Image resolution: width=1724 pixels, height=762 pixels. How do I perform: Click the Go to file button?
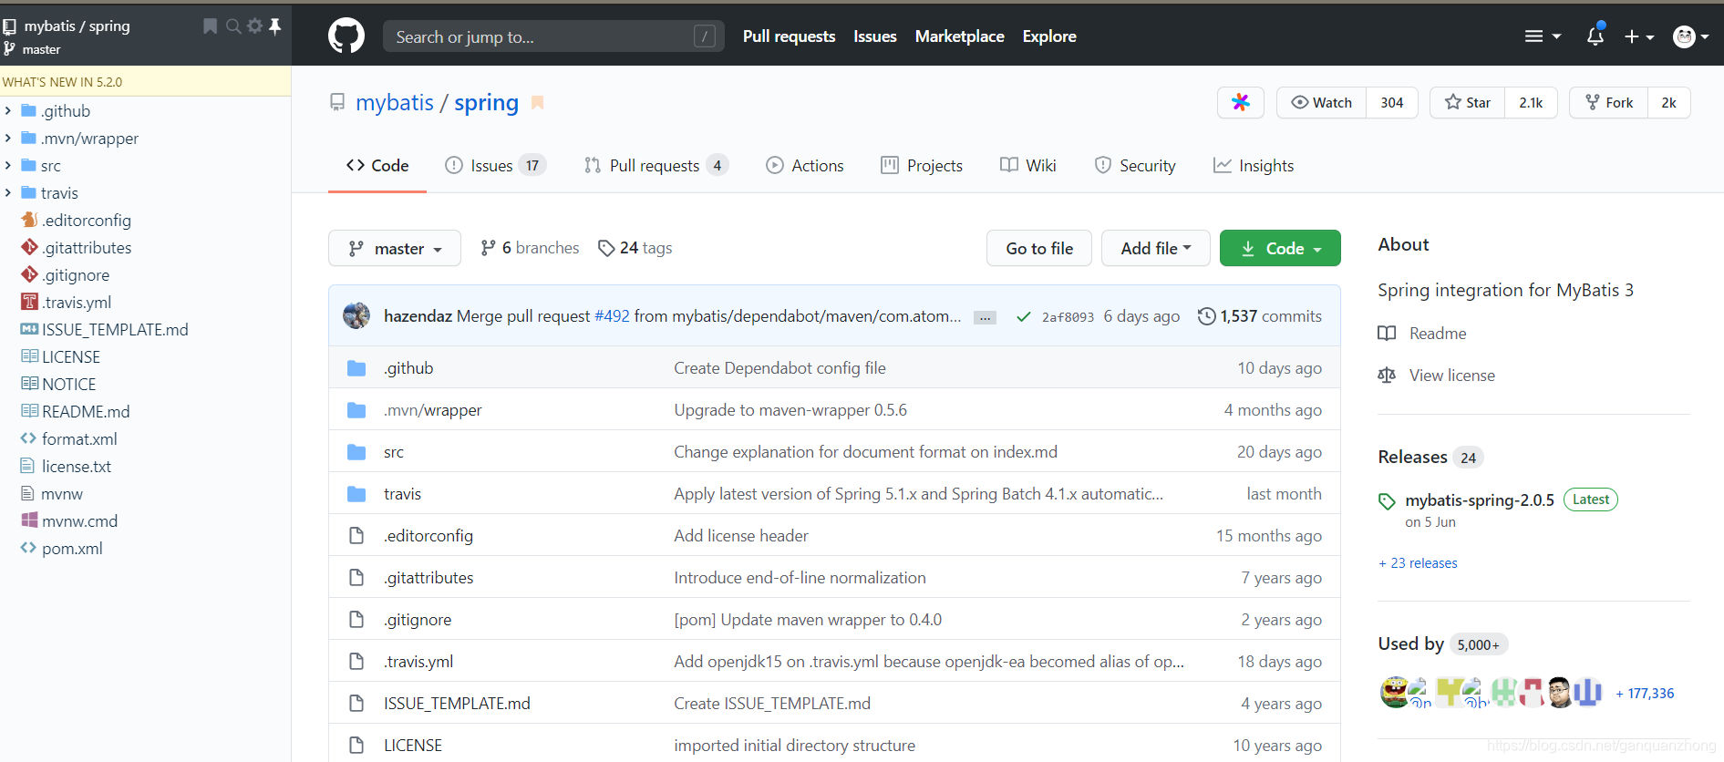click(x=1039, y=248)
